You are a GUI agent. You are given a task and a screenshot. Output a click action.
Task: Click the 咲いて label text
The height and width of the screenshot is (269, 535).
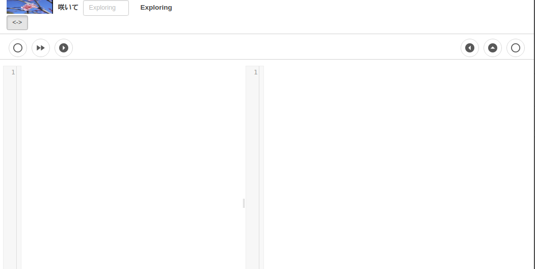pyautogui.click(x=68, y=8)
